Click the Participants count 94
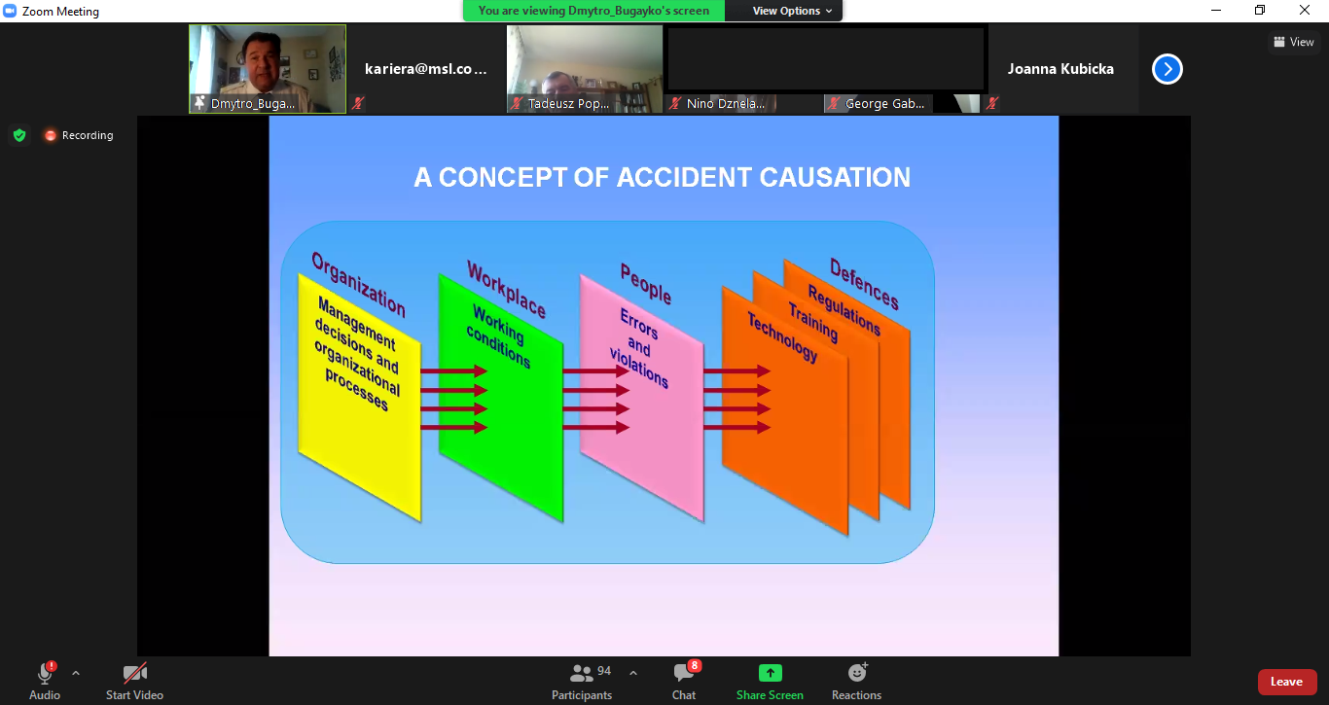This screenshot has width=1329, height=705. pyautogui.click(x=604, y=671)
